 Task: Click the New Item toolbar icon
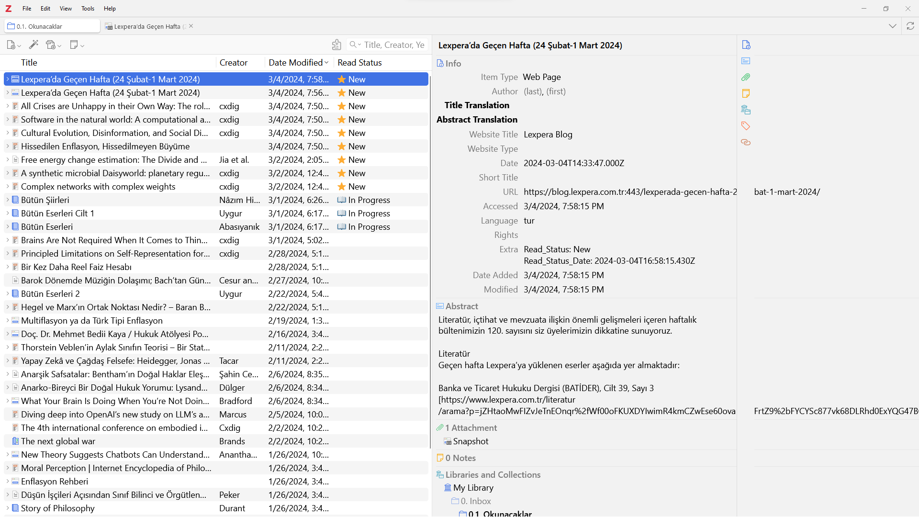(x=11, y=45)
